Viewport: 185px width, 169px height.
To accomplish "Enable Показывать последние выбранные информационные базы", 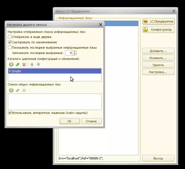I will tap(10, 48).
